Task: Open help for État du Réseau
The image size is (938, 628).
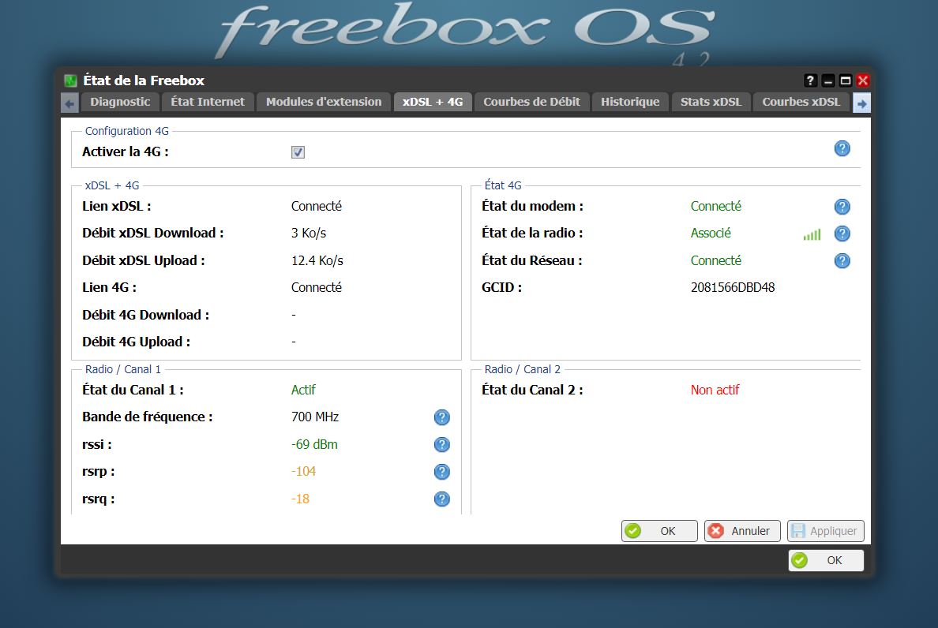Action: [842, 261]
